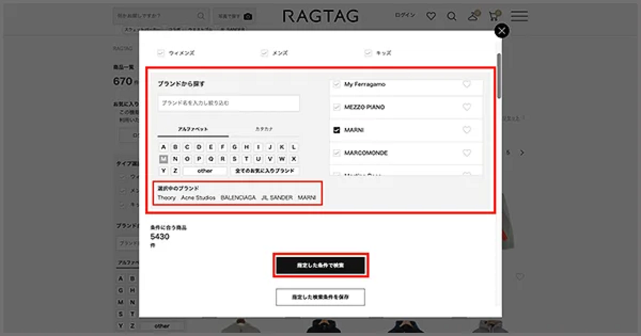
Task: Filter brands by letter Y in modal
Action: click(163, 171)
